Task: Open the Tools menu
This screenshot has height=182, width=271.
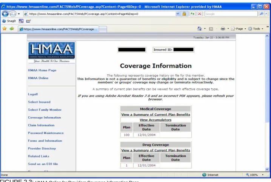Action: coord(256,29)
